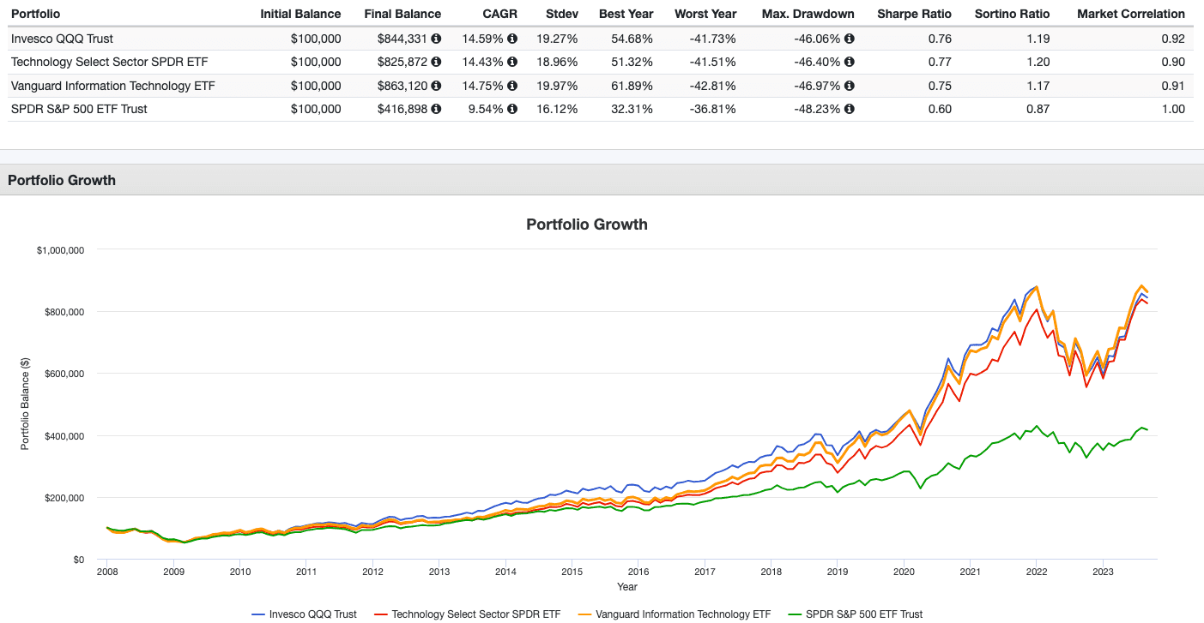Click info icon beside $844,331 final balance

click(436, 39)
